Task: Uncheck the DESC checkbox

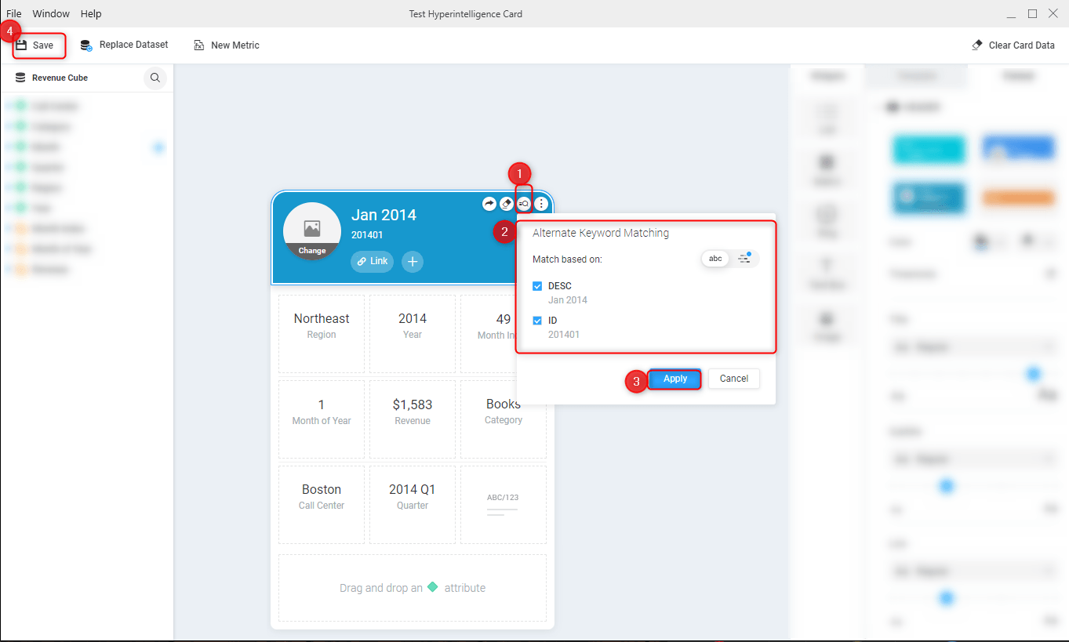Action: (537, 286)
